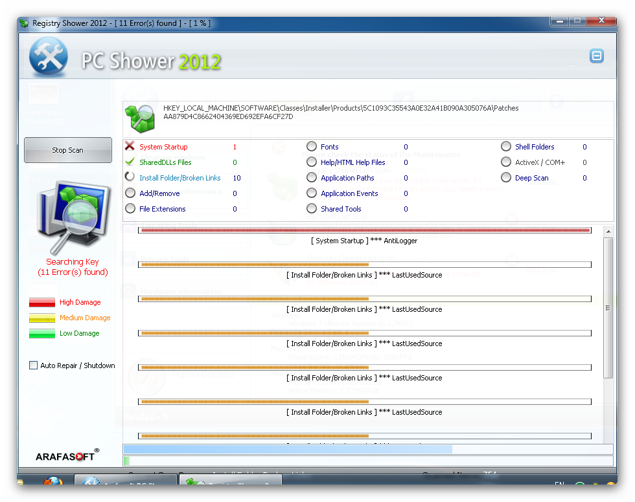Viewport: 635px width, 502px height.
Task: Click the System Startup category label
Action: pos(163,147)
